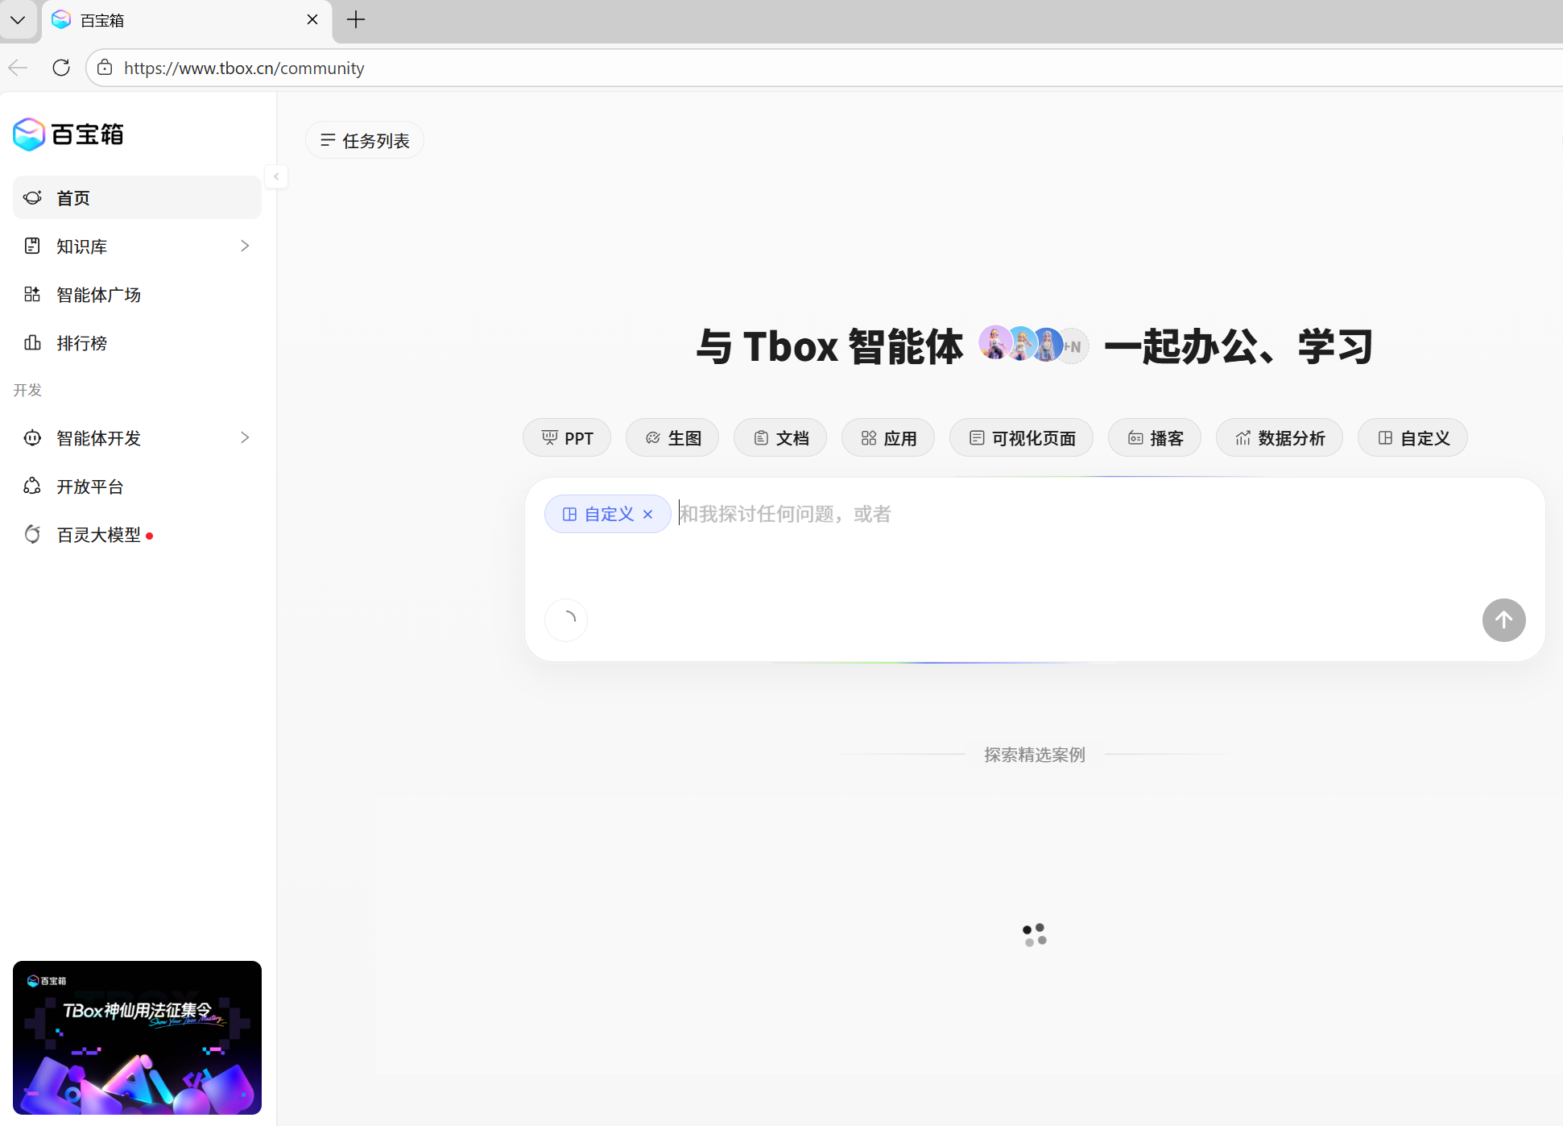Image resolution: width=1563 pixels, height=1126 pixels.
Task: Reload the page with the refresh icon
Action: (x=61, y=68)
